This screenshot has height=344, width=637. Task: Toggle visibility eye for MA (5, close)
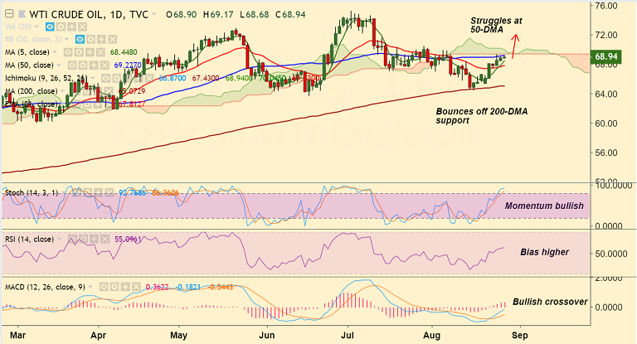coord(68,52)
